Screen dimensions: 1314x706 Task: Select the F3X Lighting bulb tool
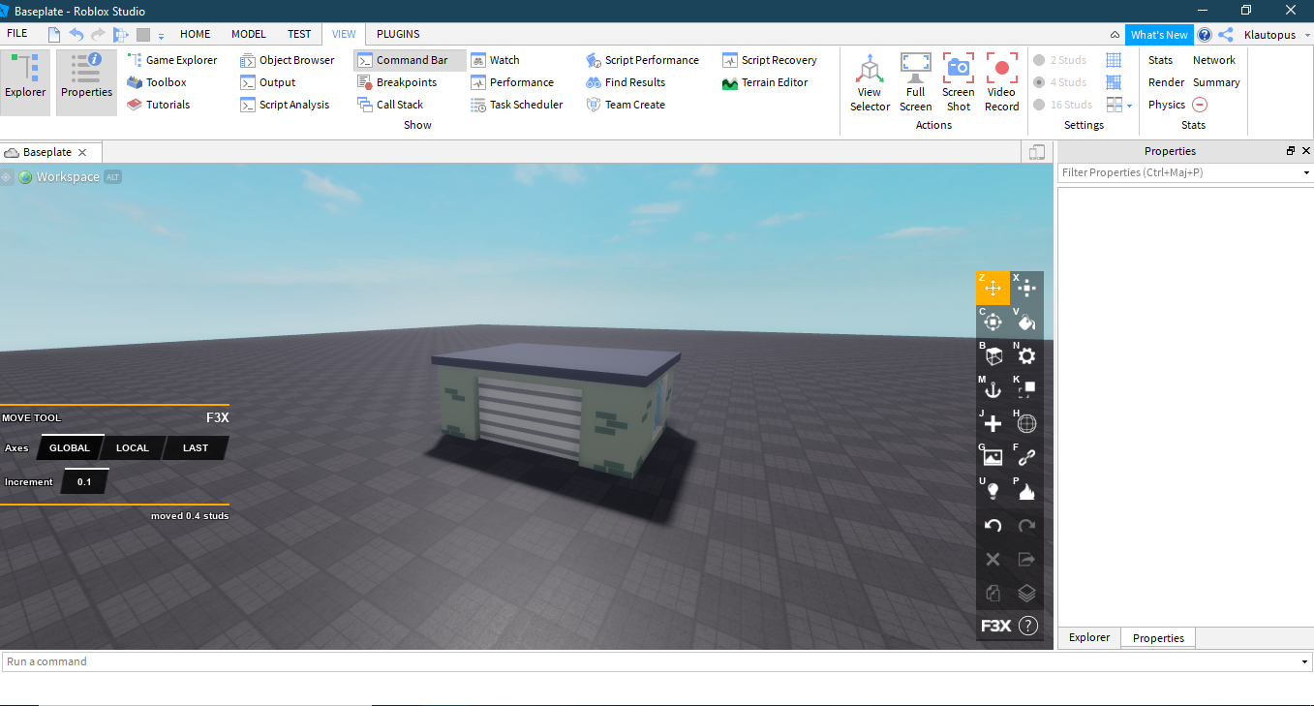coord(993,492)
